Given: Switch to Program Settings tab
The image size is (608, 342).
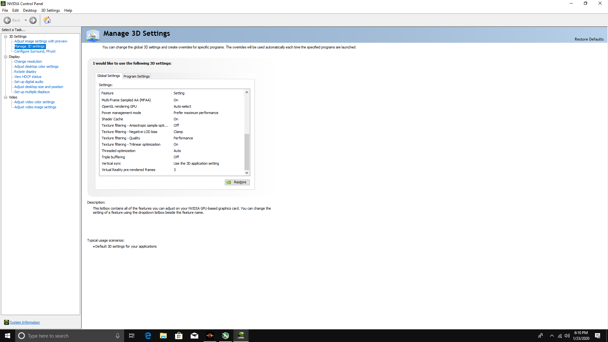Looking at the screenshot, I should tap(136, 76).
